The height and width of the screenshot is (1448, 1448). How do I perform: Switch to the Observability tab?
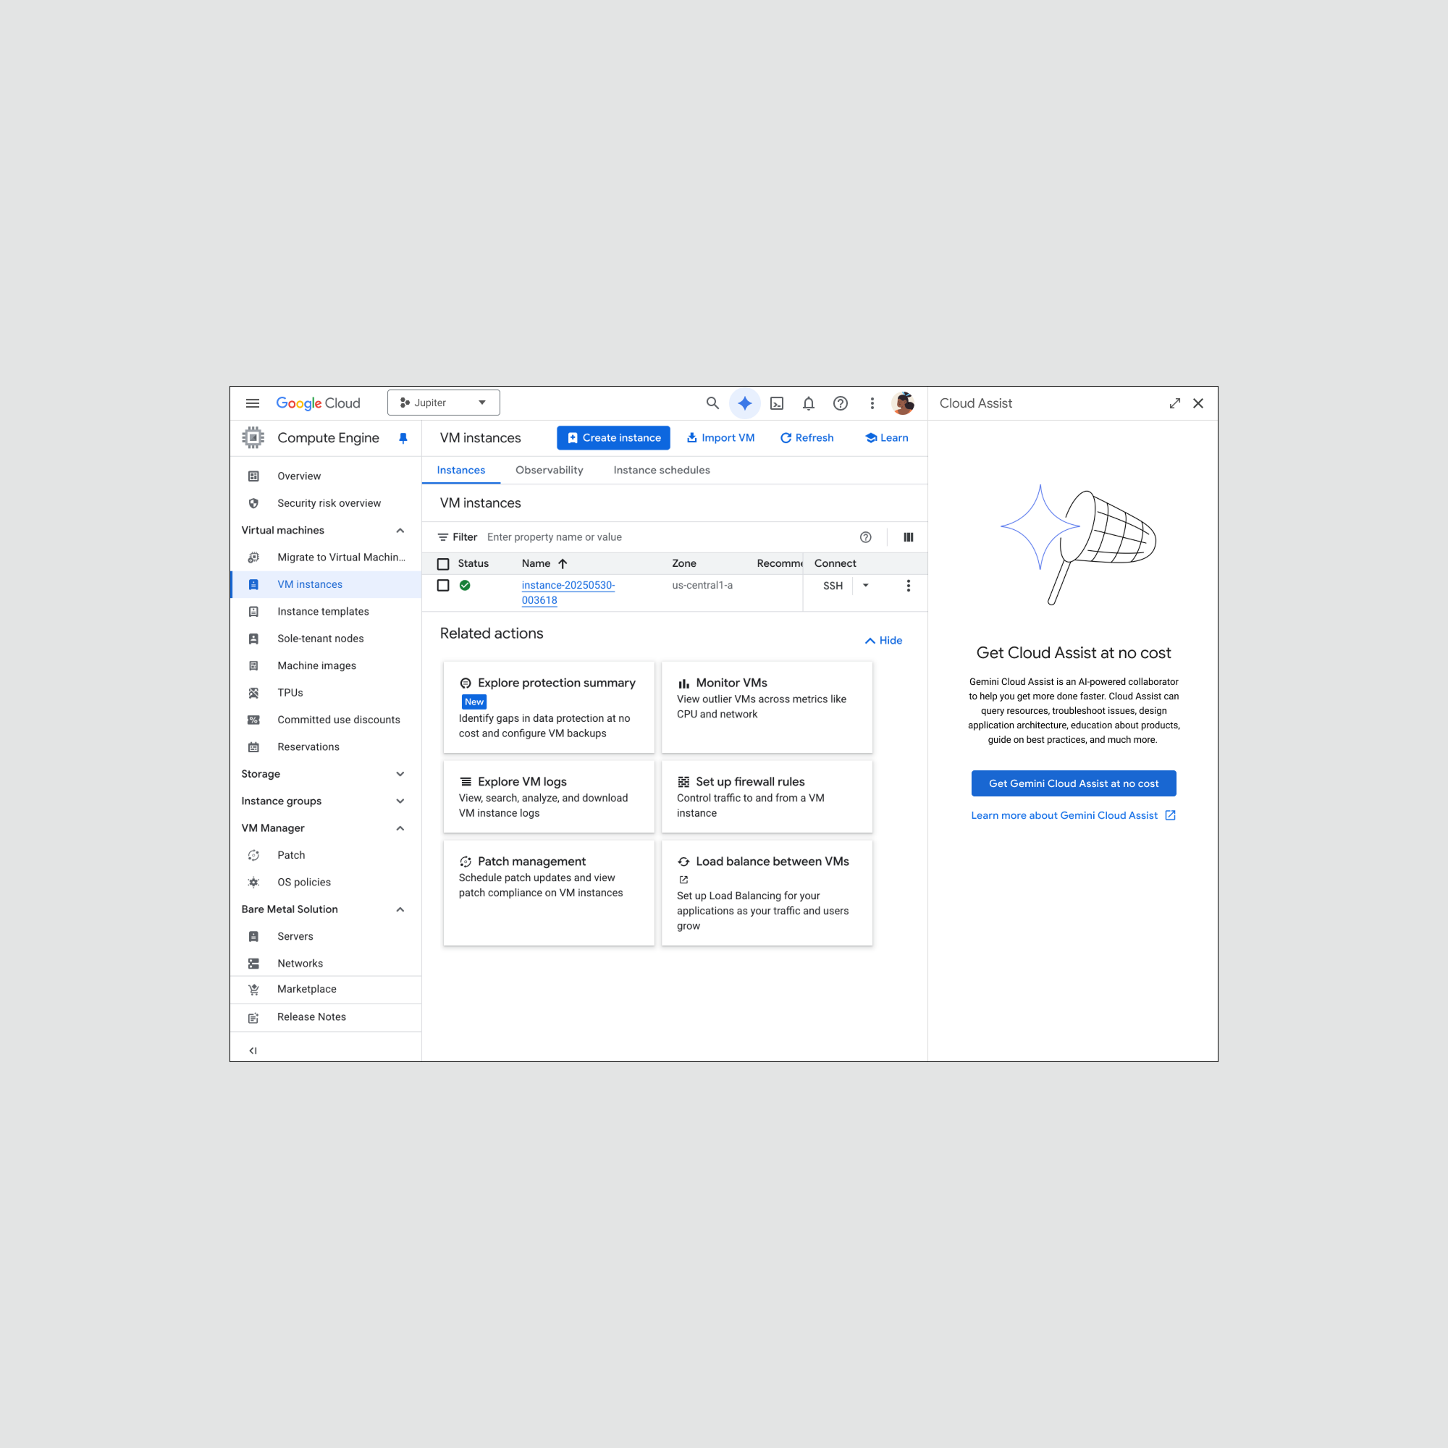click(x=550, y=470)
